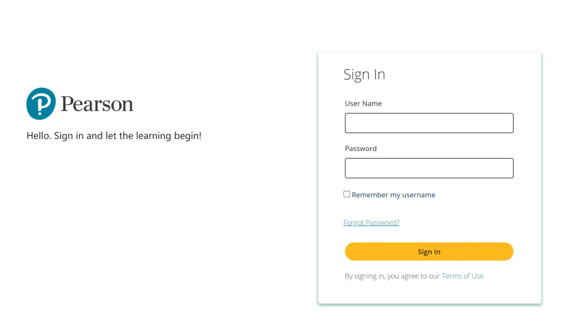Click the word 'Hello' in the tagline
This screenshot has width=582, height=324.
(38, 136)
